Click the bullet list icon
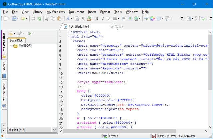 point(124,19)
